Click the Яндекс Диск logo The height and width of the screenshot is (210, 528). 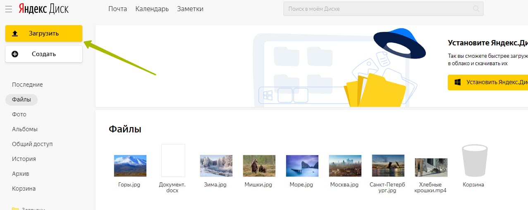tap(43, 9)
